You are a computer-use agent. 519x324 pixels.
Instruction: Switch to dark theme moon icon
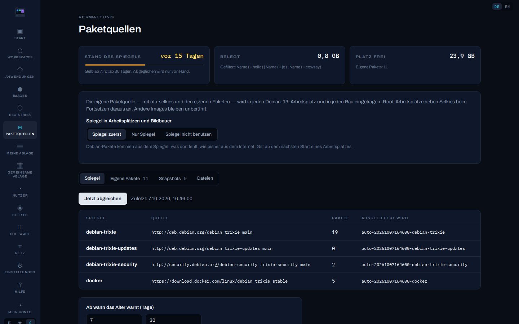30,323
